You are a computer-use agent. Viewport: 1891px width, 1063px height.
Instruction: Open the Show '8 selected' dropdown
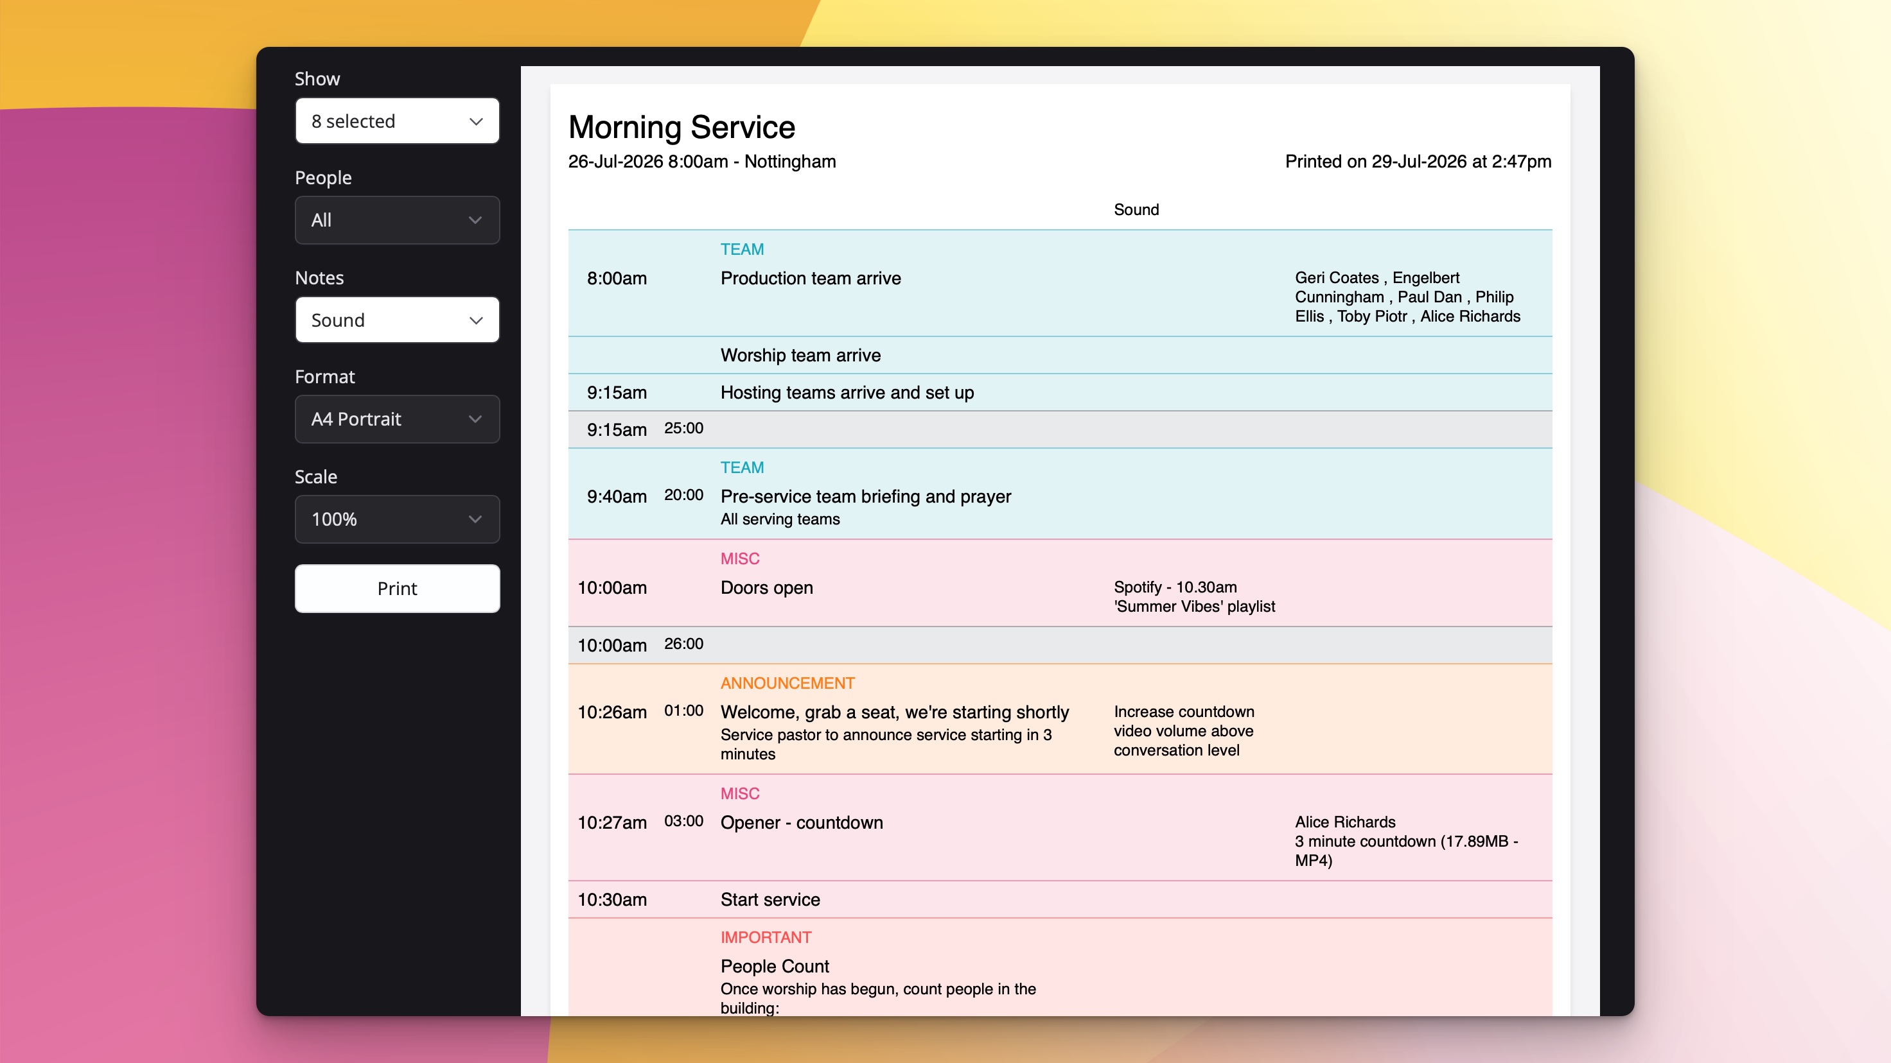point(397,121)
